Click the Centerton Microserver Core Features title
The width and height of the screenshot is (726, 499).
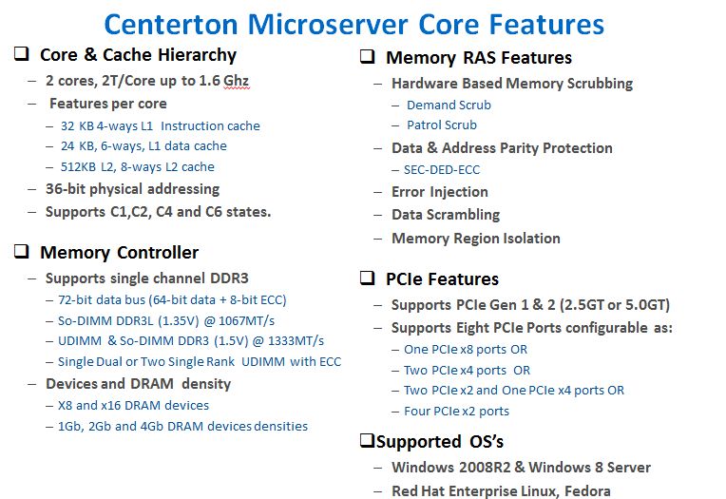click(354, 24)
